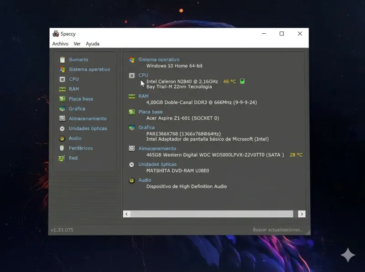The width and height of the screenshot is (365, 272).
Task: Open the Ayuda menu
Action: point(93,44)
